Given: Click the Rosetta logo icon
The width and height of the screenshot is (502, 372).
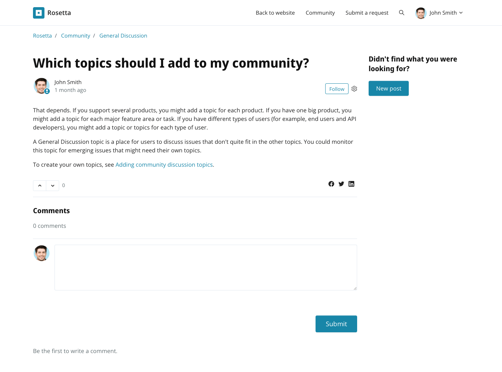Looking at the screenshot, I should (39, 13).
